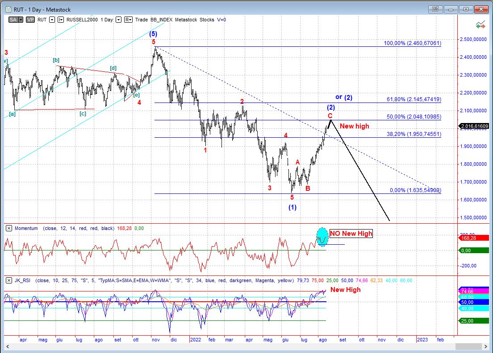
Task: Open the I dropdown next to RUT symbol
Action: point(61,20)
